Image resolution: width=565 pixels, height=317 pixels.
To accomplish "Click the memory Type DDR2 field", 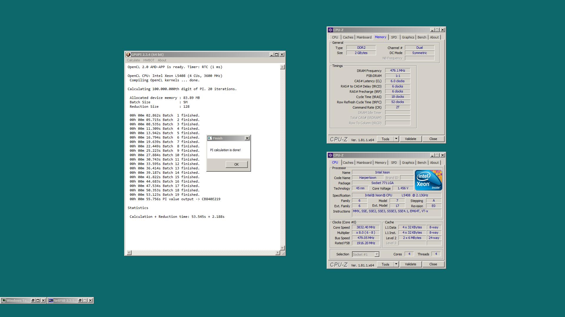I will pos(361,48).
